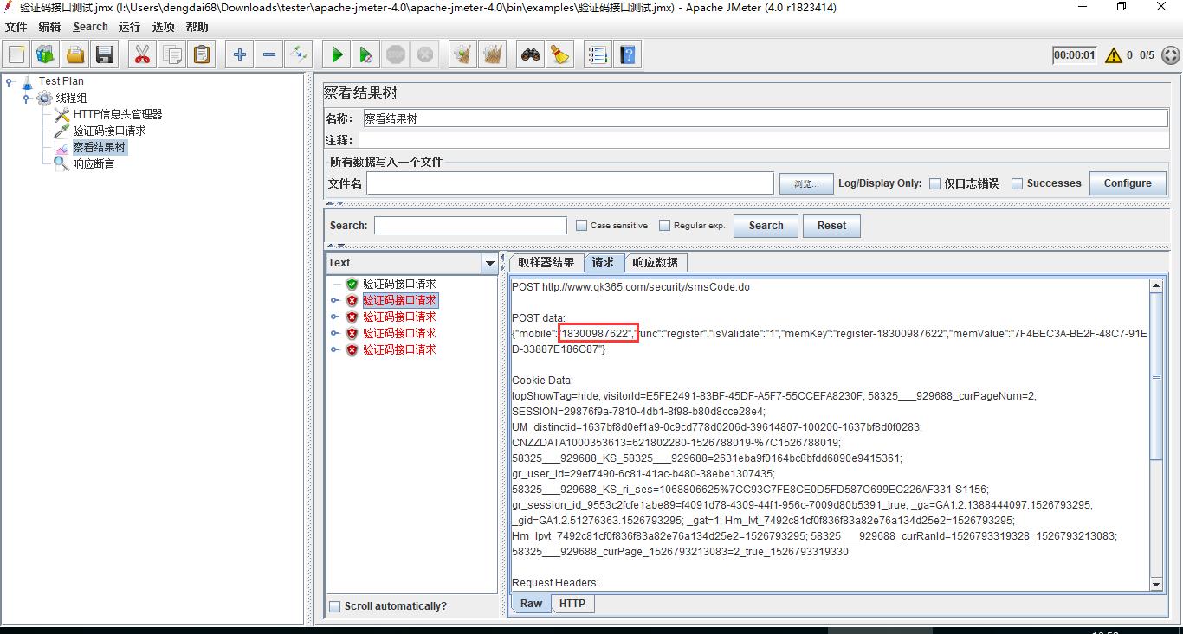Screen dimensions: 1183x634
Task: Select 线程组 thread group node
Action: click(x=71, y=98)
